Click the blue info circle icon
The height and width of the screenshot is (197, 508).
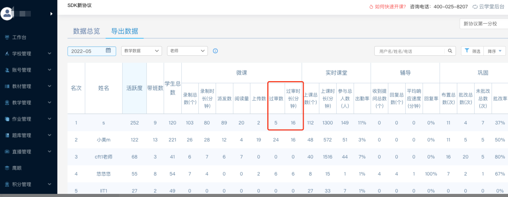pos(215,51)
